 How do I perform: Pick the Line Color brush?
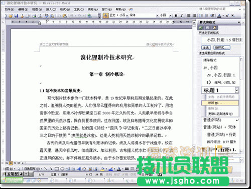pos(110,169)
